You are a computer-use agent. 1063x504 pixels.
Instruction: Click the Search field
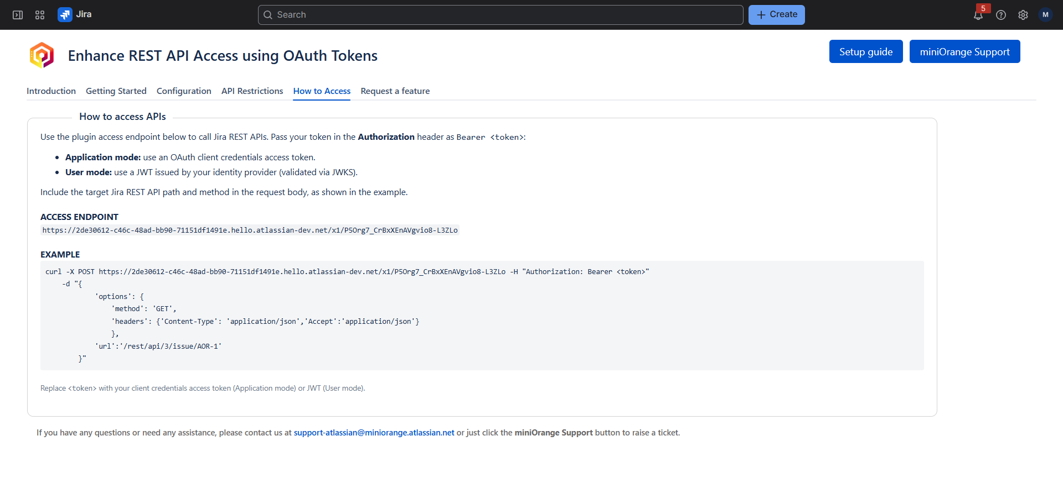pos(500,15)
